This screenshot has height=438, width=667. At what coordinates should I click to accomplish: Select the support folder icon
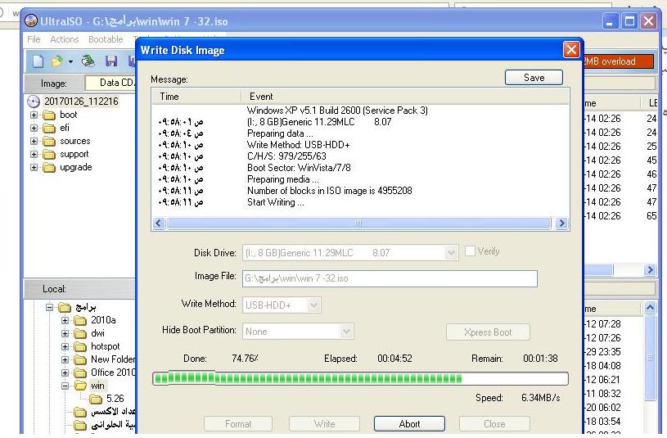49,155
